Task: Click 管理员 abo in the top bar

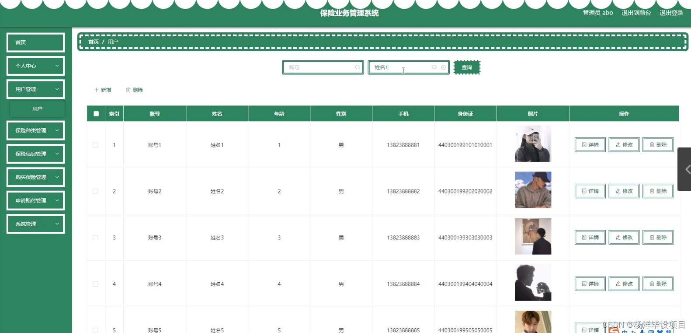Action: click(598, 13)
